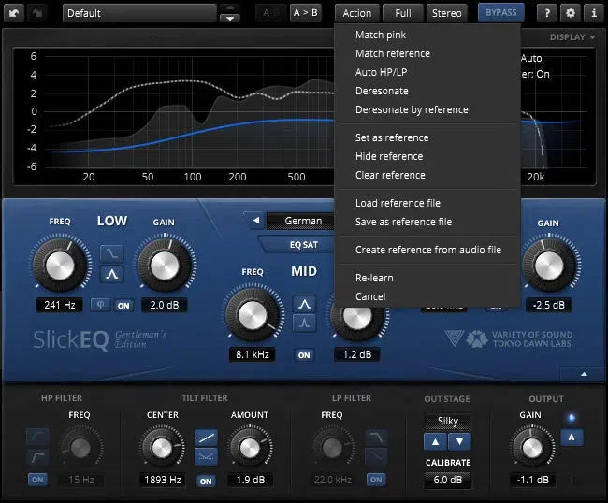Toggle the MID band ON switch
The image size is (608, 503).
pos(304,355)
